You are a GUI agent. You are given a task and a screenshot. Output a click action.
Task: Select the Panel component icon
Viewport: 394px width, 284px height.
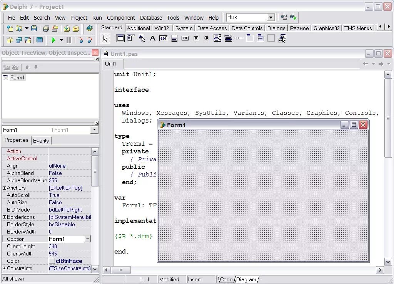271,38
